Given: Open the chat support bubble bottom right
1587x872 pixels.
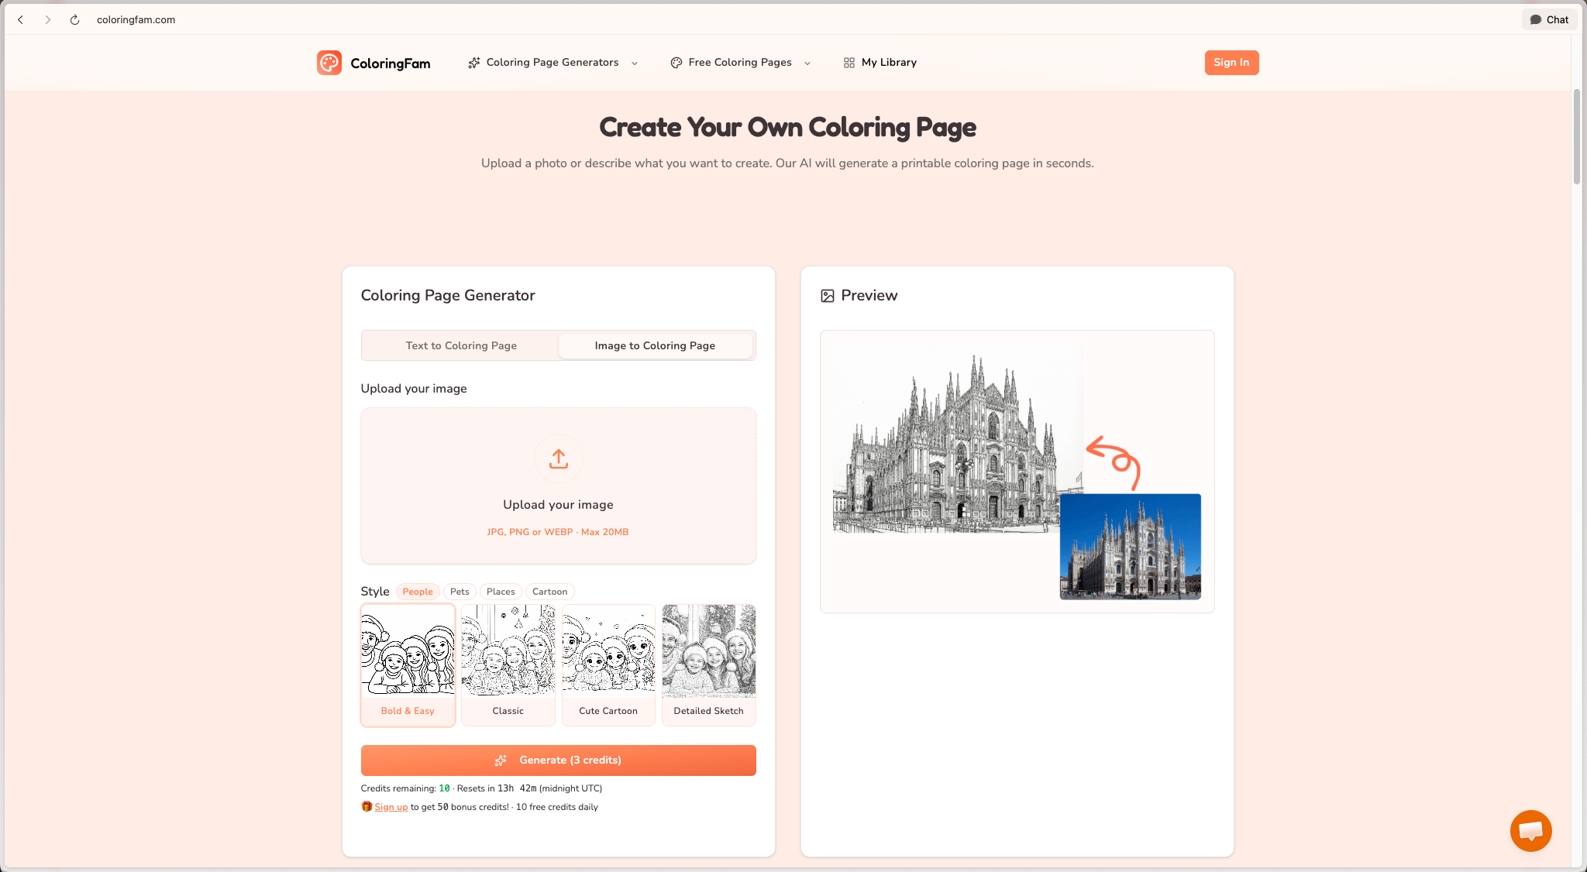Looking at the screenshot, I should [x=1530, y=830].
